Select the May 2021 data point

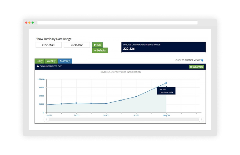(166, 83)
